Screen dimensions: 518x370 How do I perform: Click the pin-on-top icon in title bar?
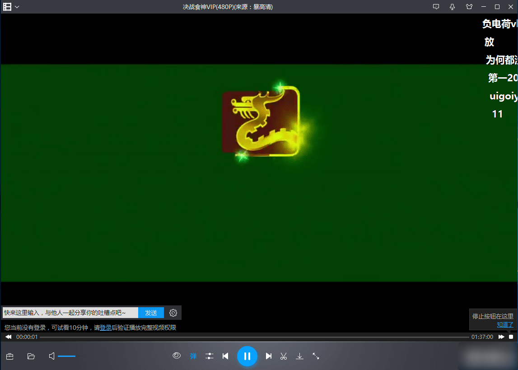[x=452, y=7]
